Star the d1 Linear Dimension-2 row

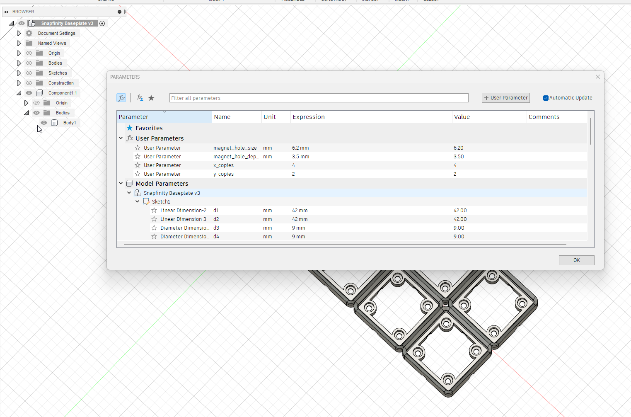point(154,211)
